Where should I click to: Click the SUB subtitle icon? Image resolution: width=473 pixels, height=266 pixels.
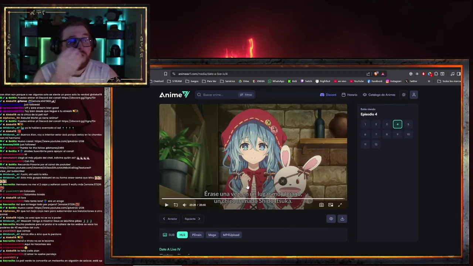(165, 235)
